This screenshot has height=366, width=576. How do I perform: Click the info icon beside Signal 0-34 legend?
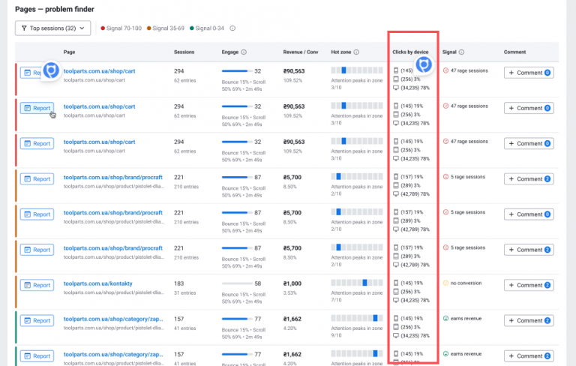232,28
